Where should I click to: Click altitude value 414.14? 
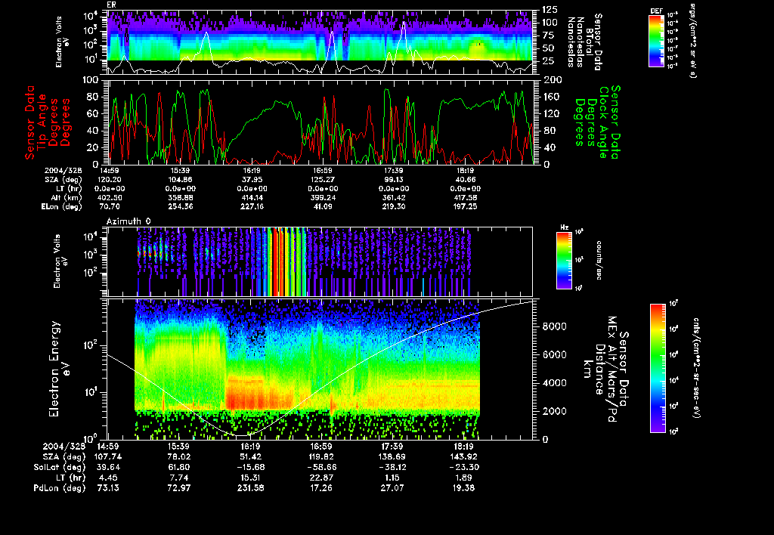(x=251, y=197)
